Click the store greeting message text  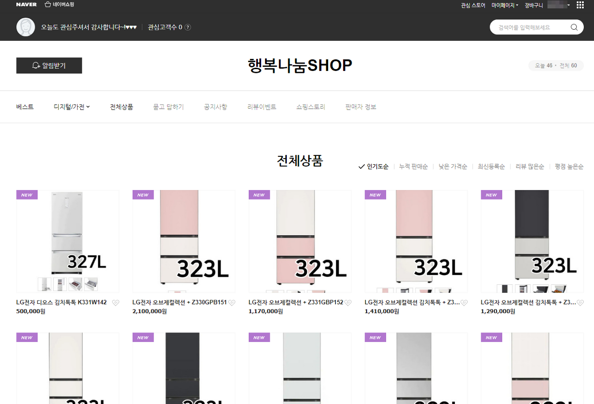(89, 27)
